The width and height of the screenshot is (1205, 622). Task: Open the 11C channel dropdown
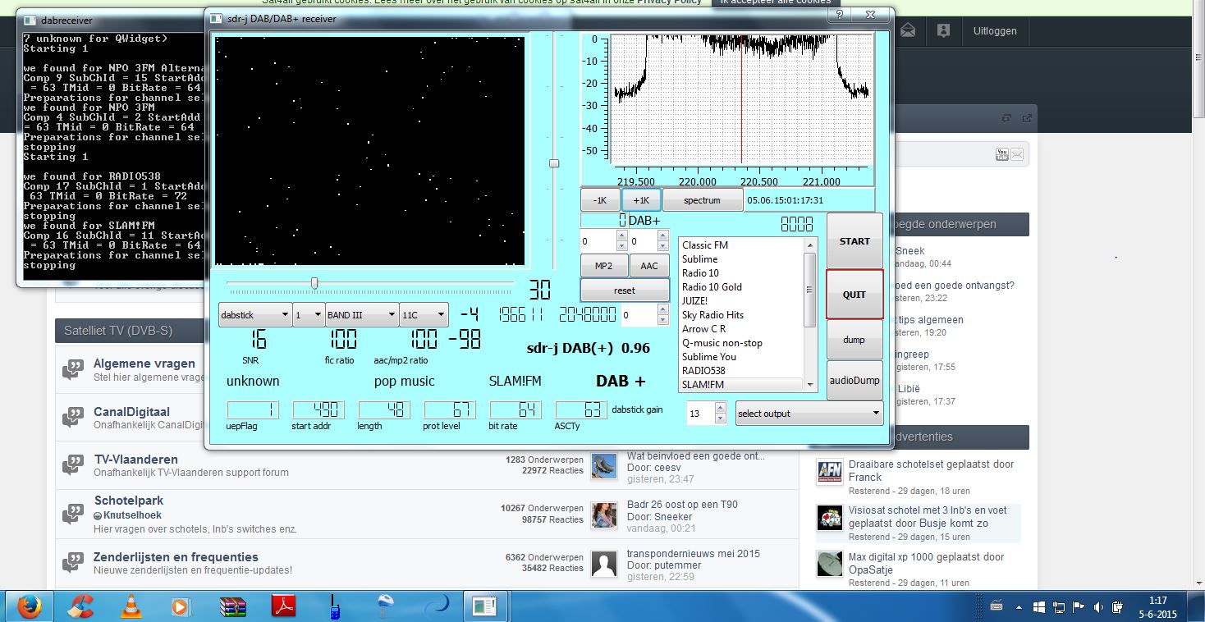[x=424, y=314]
